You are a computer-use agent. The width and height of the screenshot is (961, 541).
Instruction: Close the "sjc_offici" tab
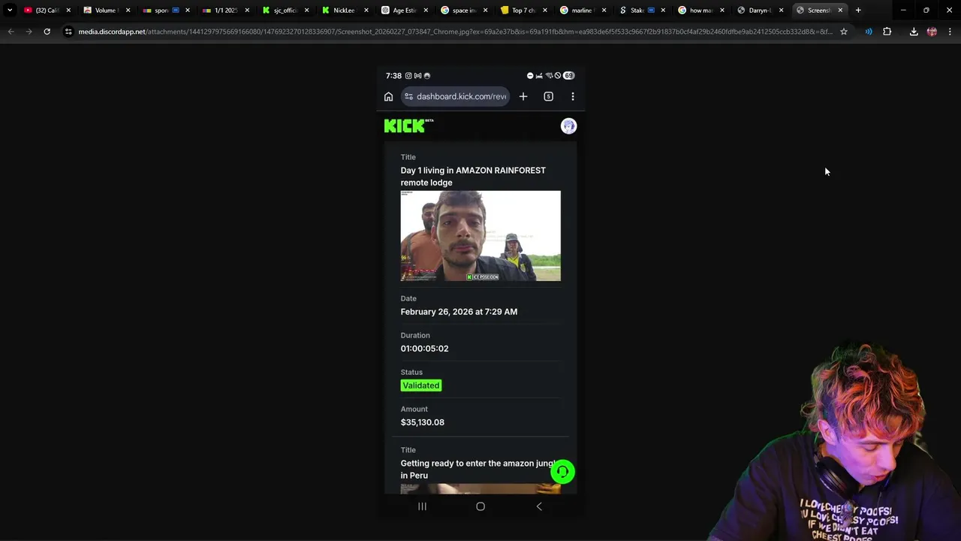pos(306,11)
